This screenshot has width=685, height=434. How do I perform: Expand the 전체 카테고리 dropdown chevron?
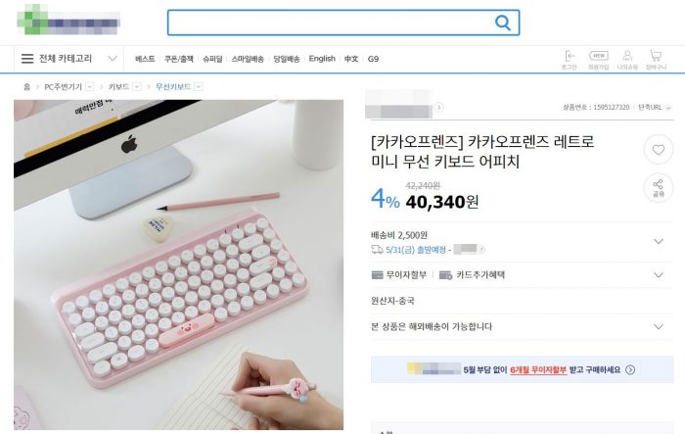(x=113, y=59)
